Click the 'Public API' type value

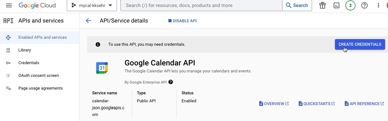146,101
